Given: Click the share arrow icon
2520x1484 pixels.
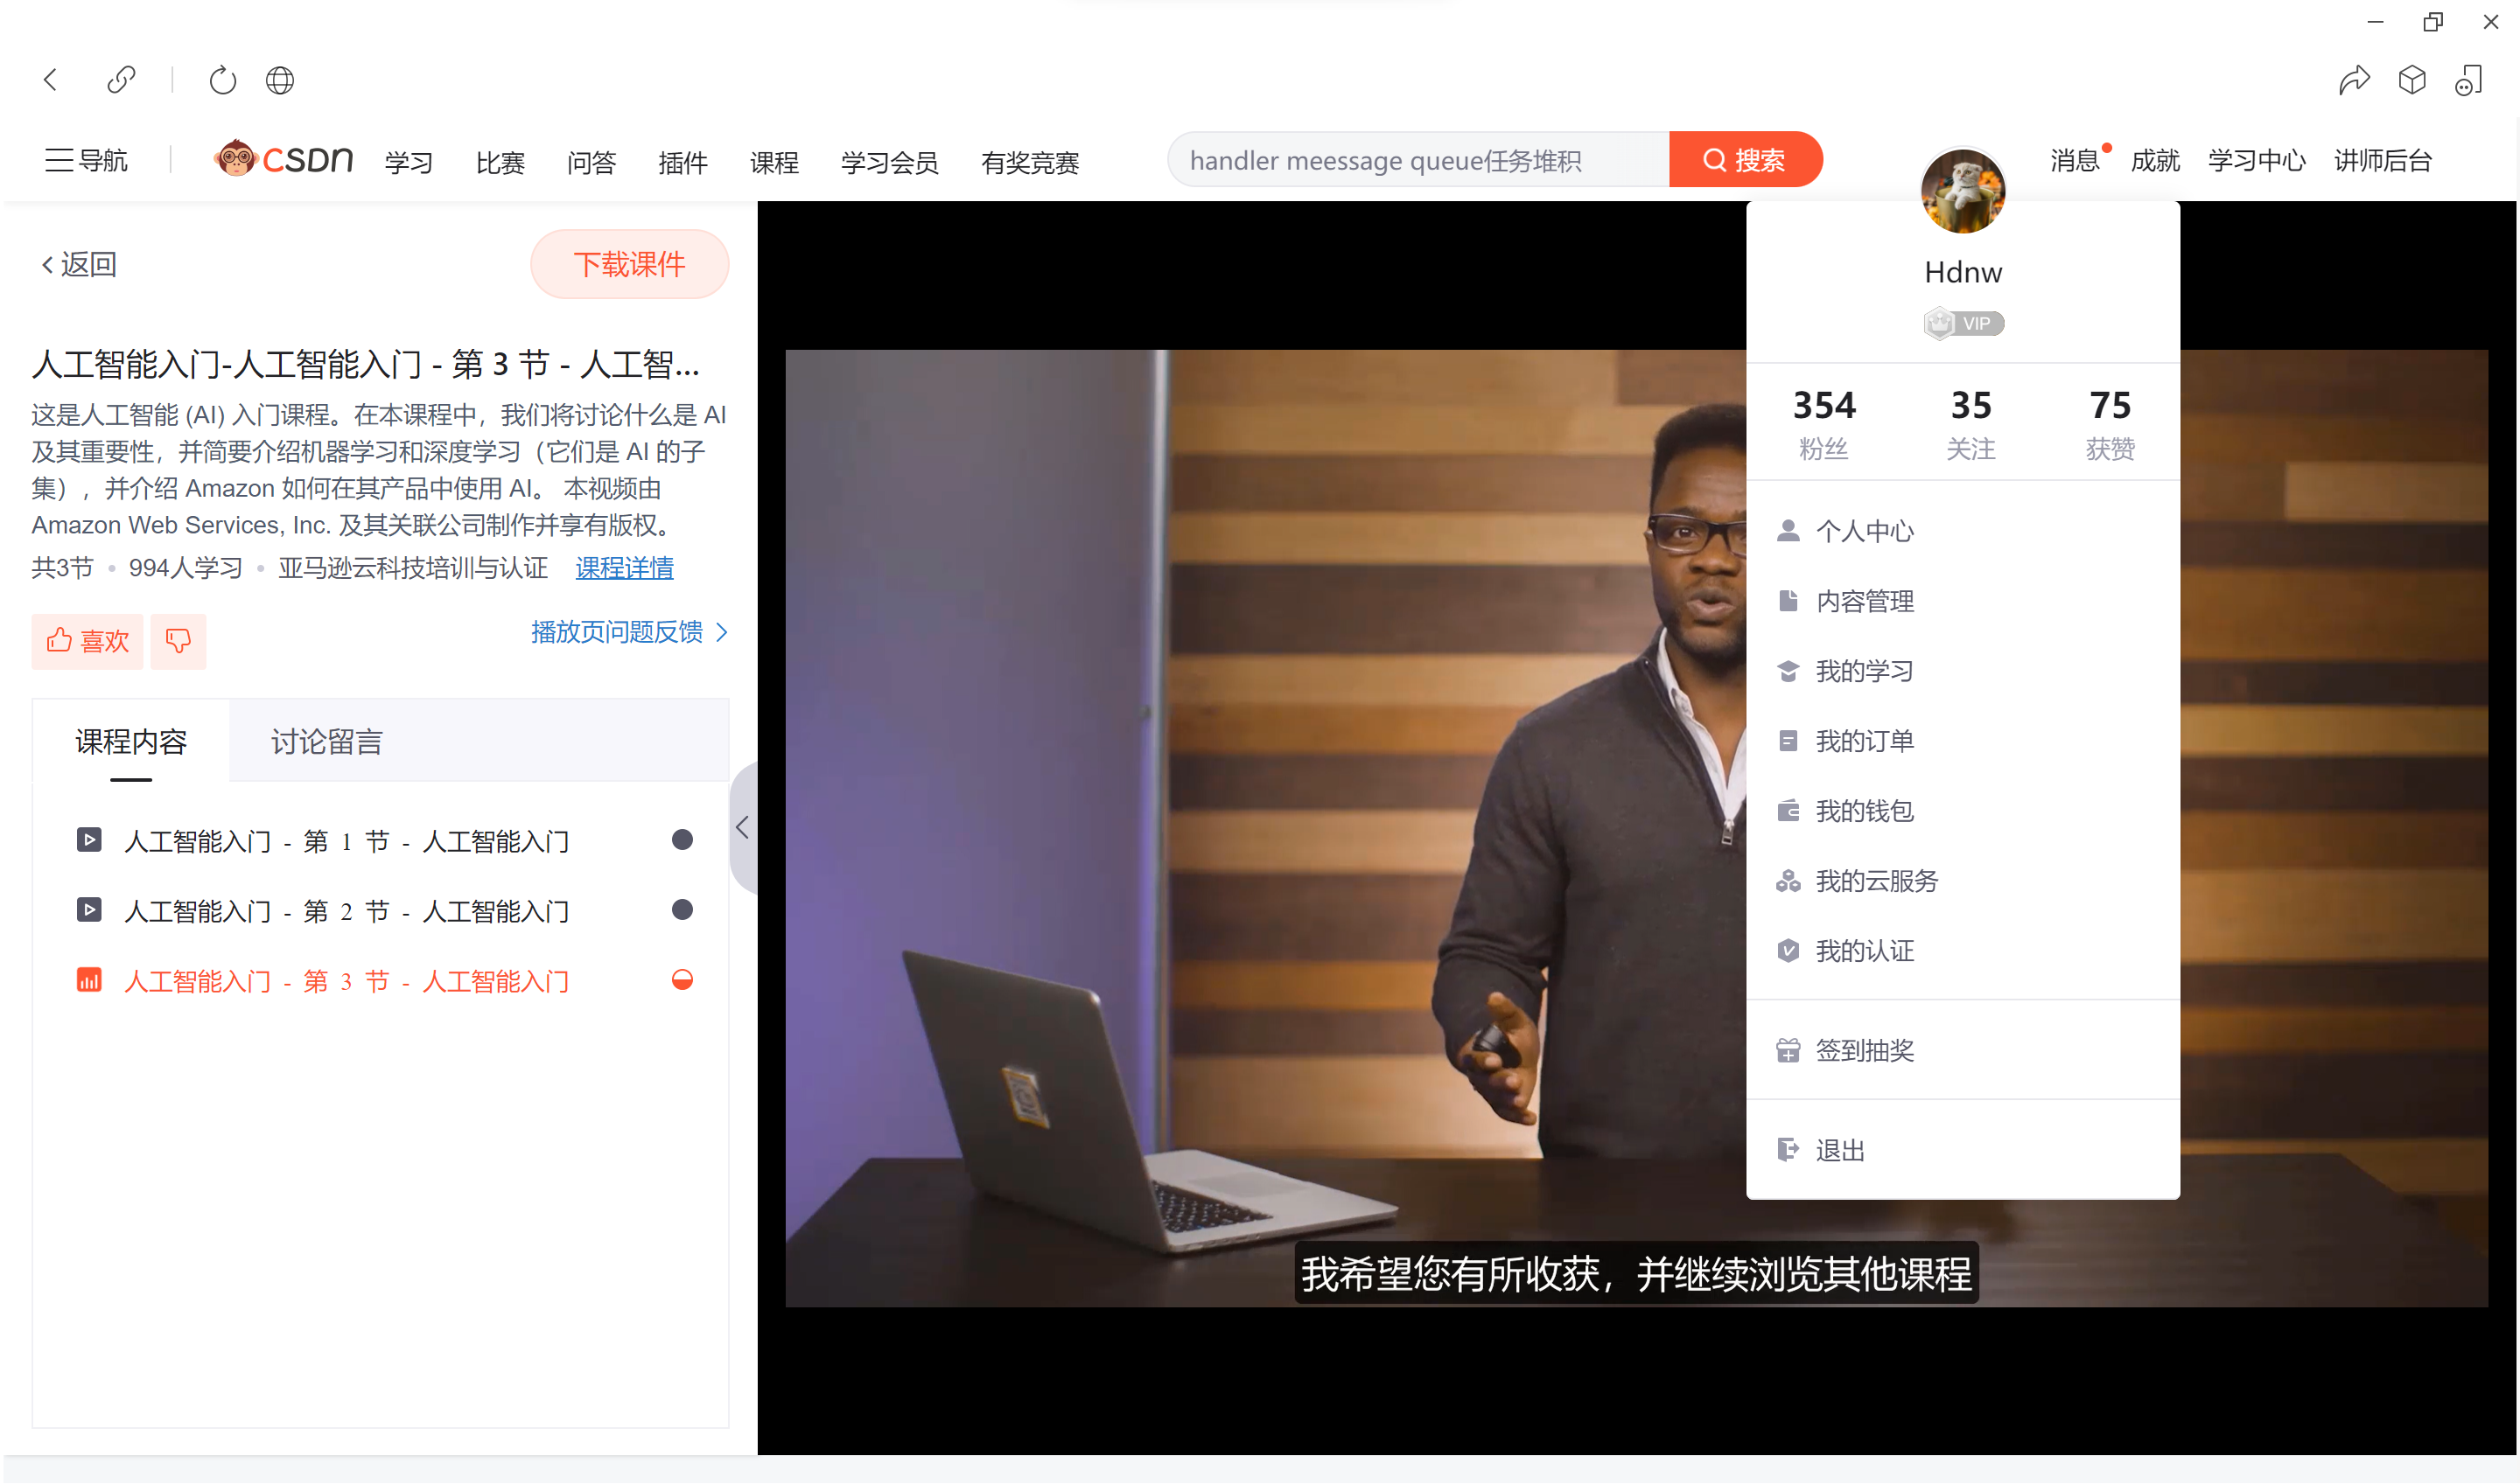Looking at the screenshot, I should [2353, 80].
